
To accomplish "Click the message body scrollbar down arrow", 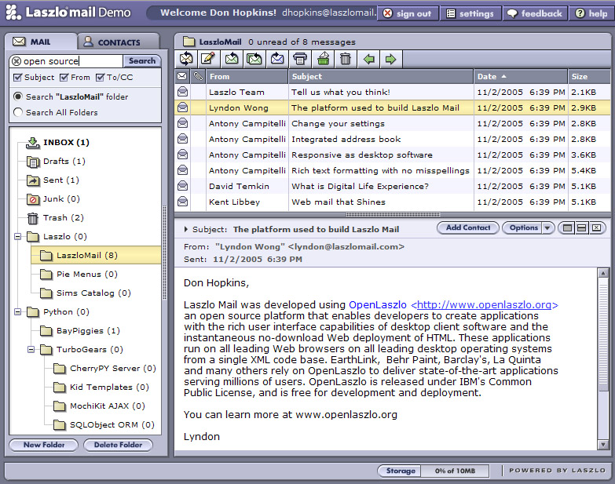I will click(x=603, y=445).
